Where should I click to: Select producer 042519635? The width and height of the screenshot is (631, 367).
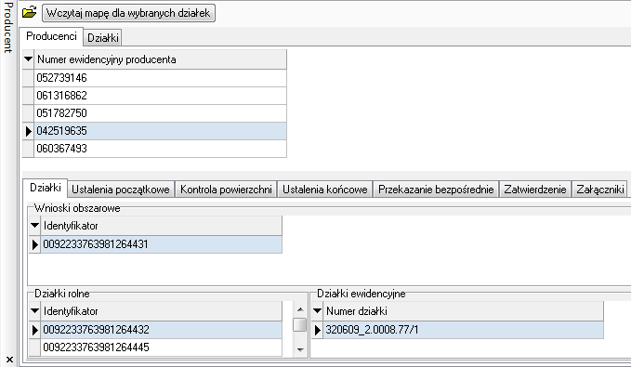(160, 131)
